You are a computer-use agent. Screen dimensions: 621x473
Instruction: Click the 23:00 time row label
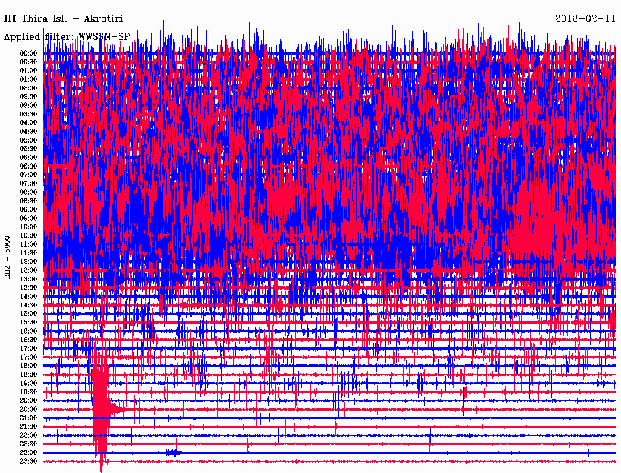(29, 452)
